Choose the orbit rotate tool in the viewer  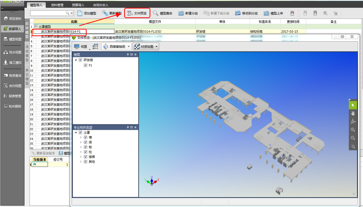point(353,121)
